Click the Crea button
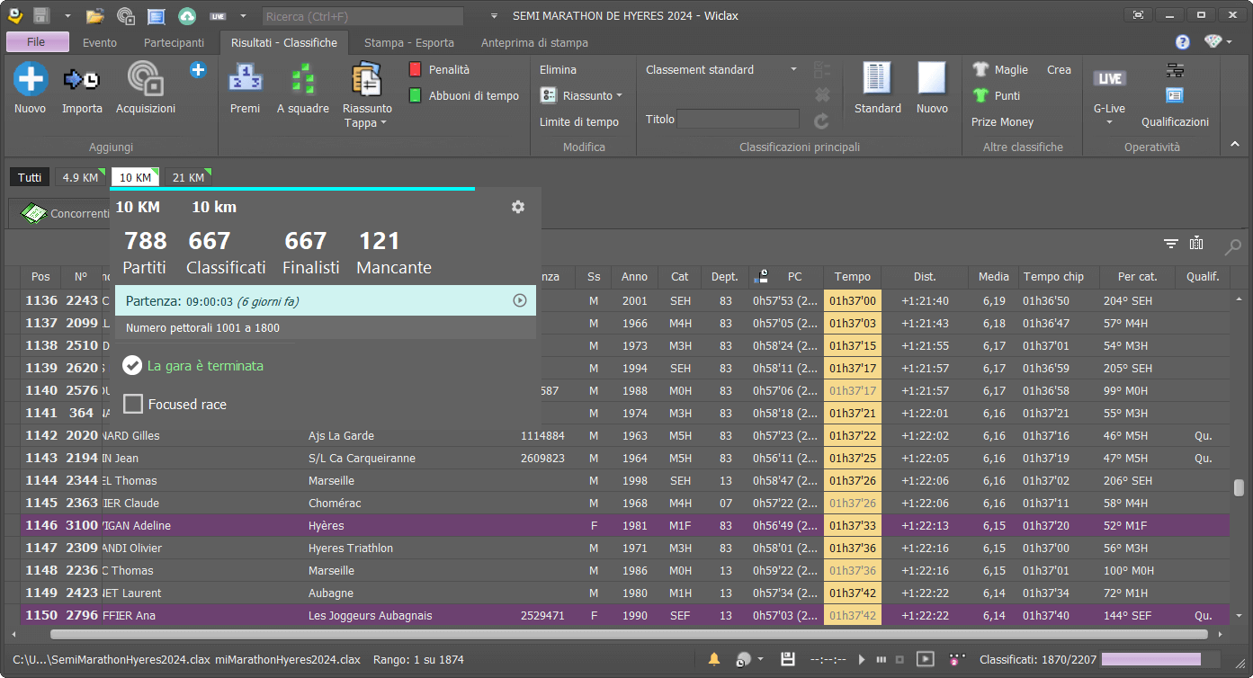 1059,69
